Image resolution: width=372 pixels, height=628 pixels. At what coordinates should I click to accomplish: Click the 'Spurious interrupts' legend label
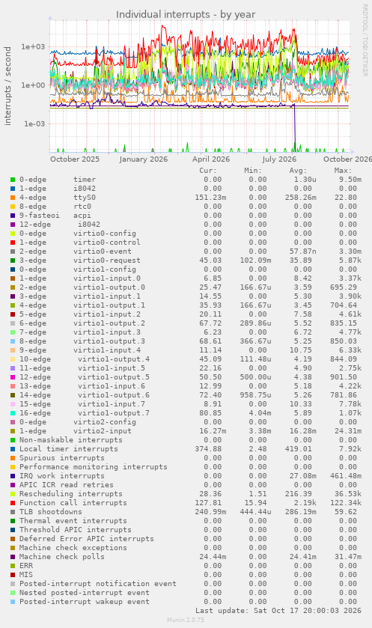point(62,458)
